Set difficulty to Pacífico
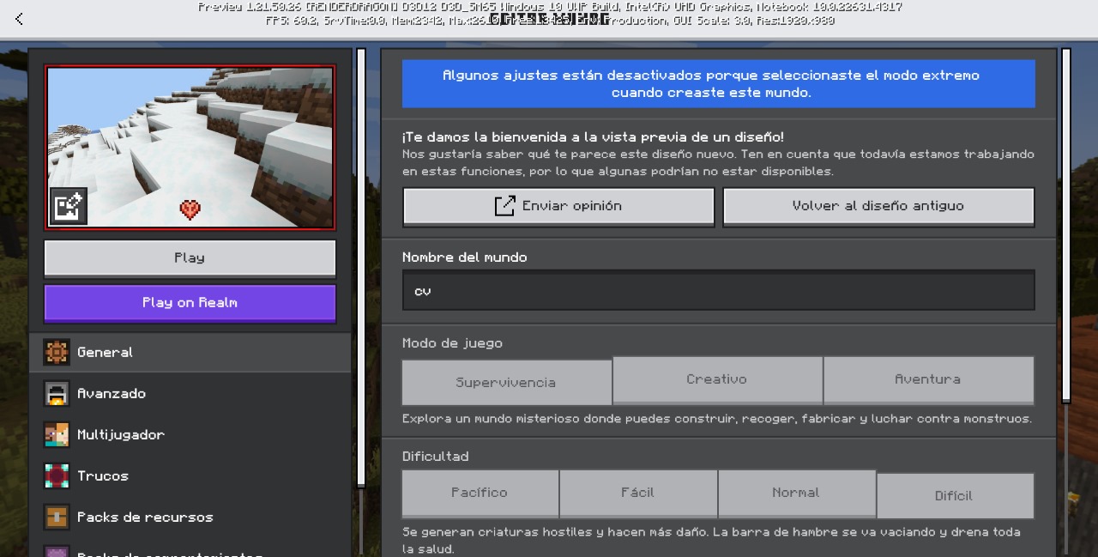1098x557 pixels. click(x=480, y=493)
